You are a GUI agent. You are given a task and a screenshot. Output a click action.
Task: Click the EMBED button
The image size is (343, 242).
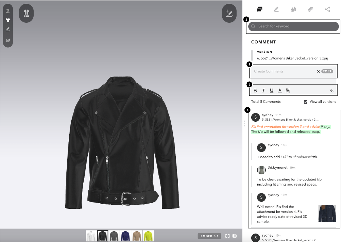209,236
